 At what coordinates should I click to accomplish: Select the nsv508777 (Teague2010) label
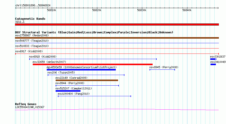coord(32,41)
